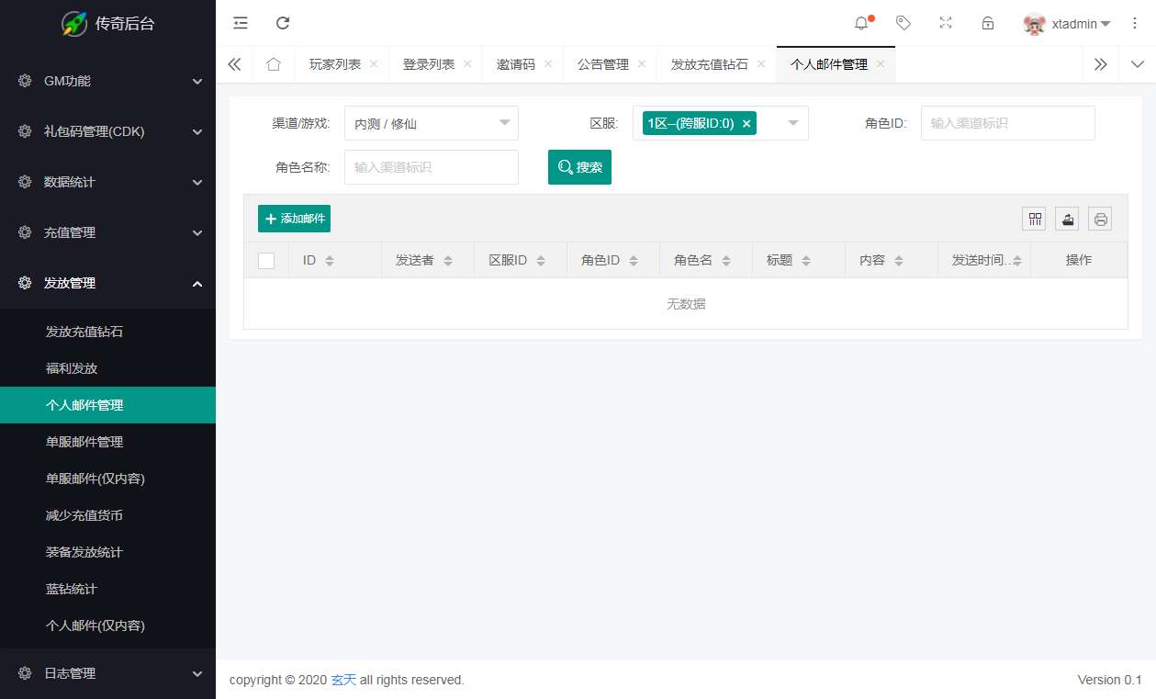Print the table using printer icon
This screenshot has height=699, width=1156.
[1100, 219]
